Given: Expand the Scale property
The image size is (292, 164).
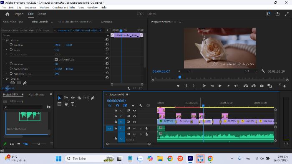Looking at the screenshot, I should tap(6, 50).
